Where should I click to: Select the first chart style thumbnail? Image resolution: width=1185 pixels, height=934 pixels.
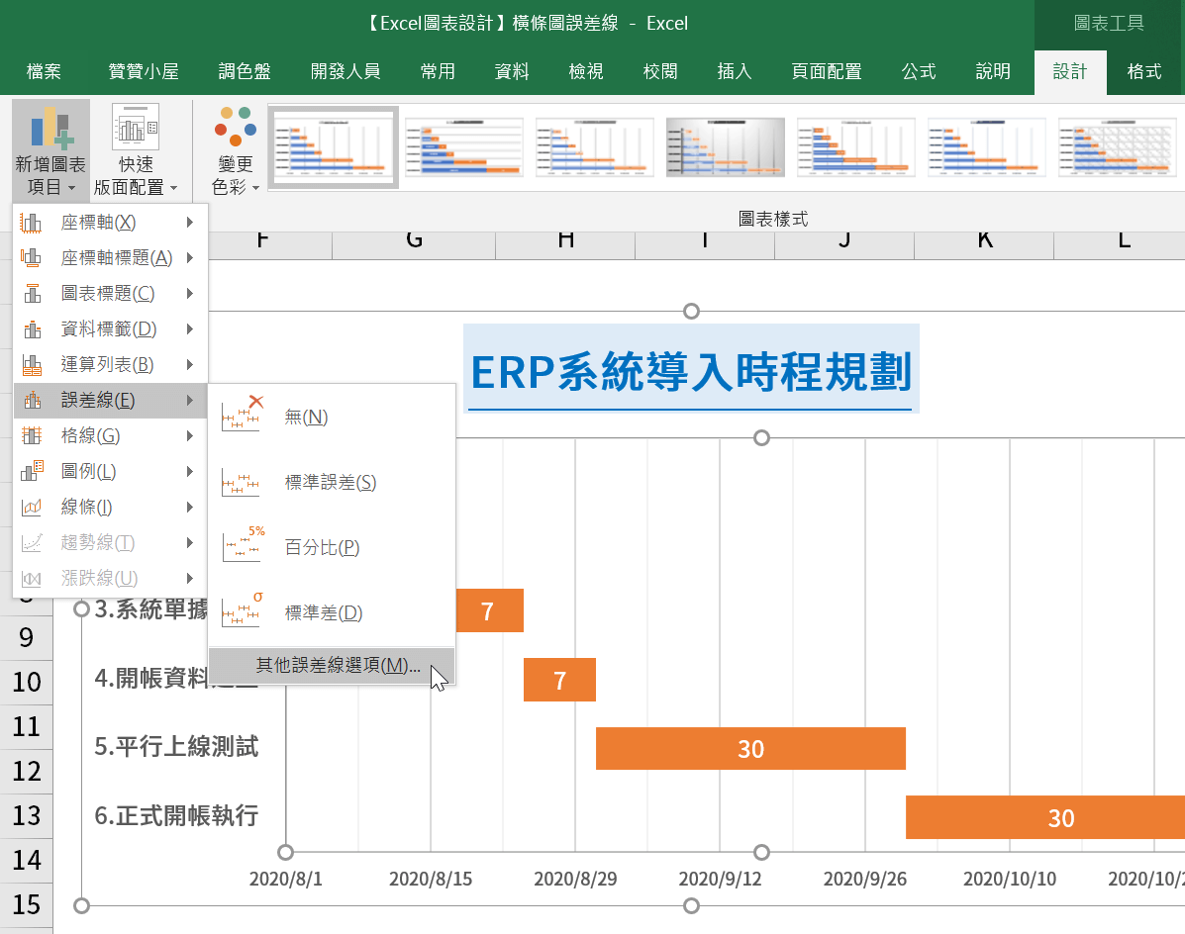334,147
